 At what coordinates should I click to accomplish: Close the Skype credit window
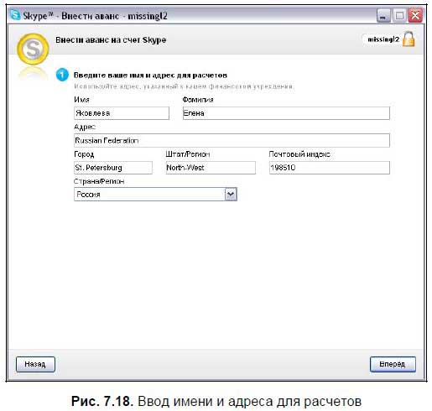(x=415, y=16)
